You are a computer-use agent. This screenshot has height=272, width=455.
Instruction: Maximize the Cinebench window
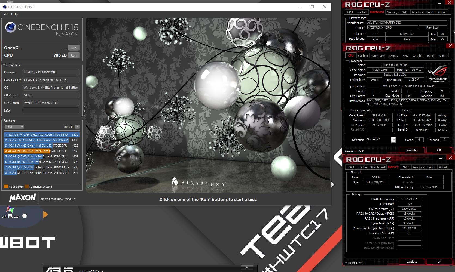(312, 7)
